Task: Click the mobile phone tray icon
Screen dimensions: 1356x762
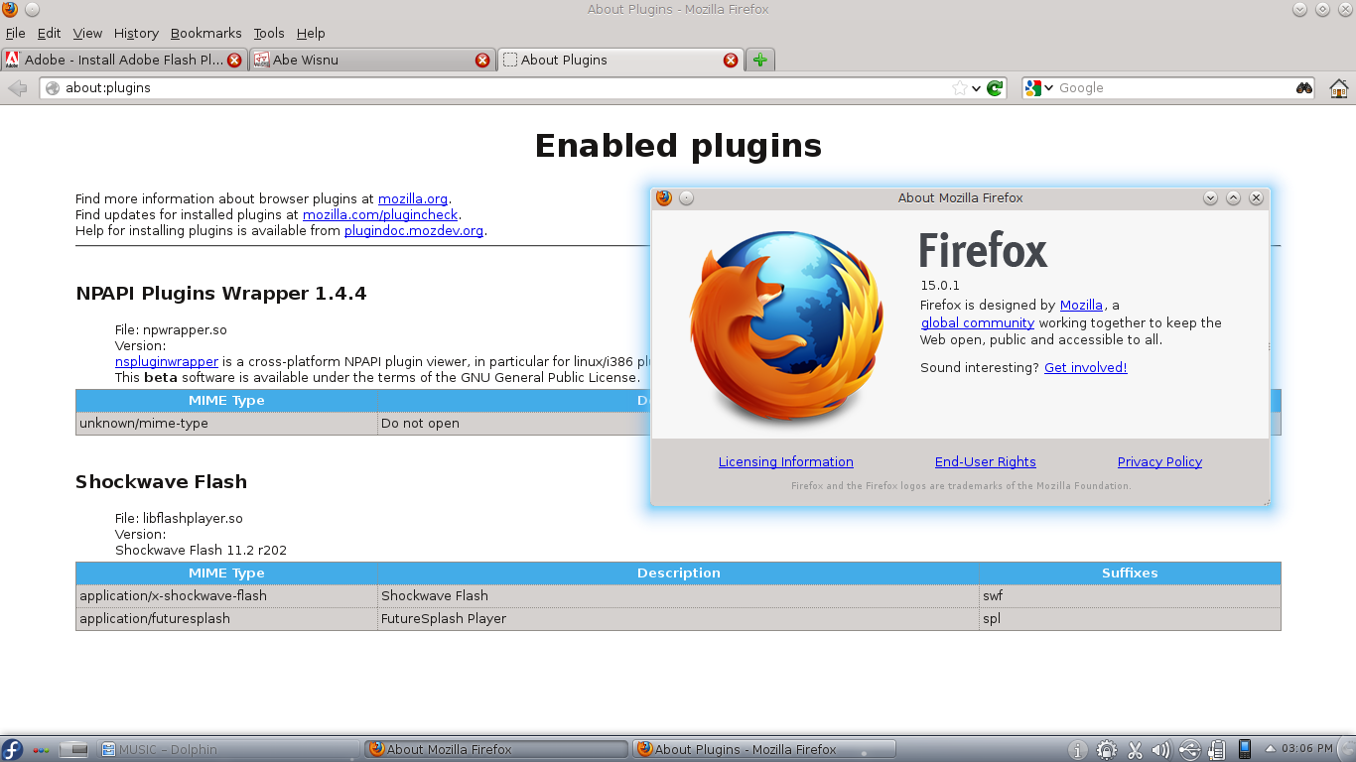Action: tap(1245, 749)
